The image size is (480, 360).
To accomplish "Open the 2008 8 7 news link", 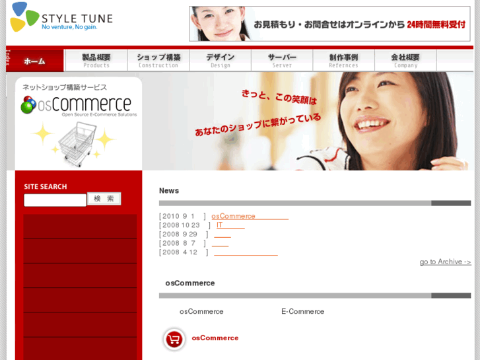I will coord(220,243).
